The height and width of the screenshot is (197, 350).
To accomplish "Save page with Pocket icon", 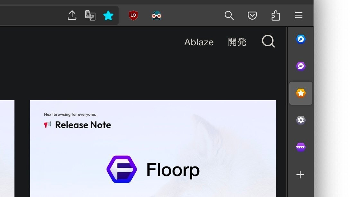I will tap(252, 15).
